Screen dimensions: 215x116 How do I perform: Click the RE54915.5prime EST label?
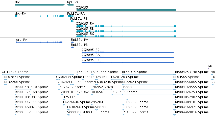[x=135, y=72]
